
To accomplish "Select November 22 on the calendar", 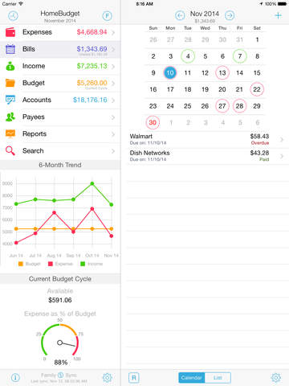I will (x=257, y=89).
